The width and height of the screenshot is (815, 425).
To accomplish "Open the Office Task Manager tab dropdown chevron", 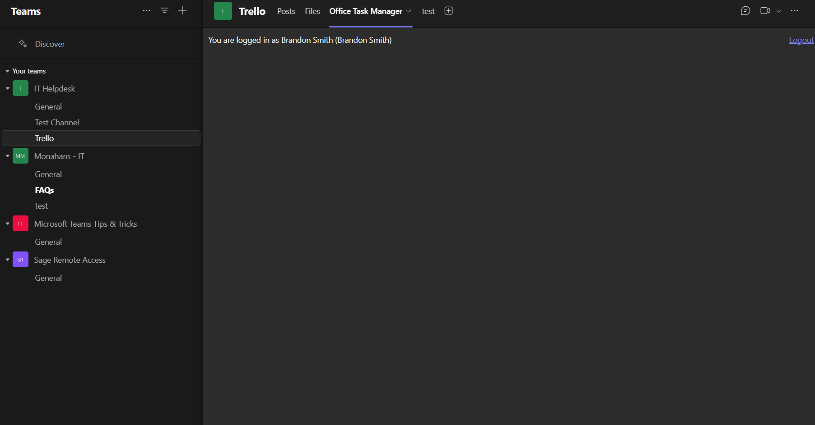I will coord(409,11).
